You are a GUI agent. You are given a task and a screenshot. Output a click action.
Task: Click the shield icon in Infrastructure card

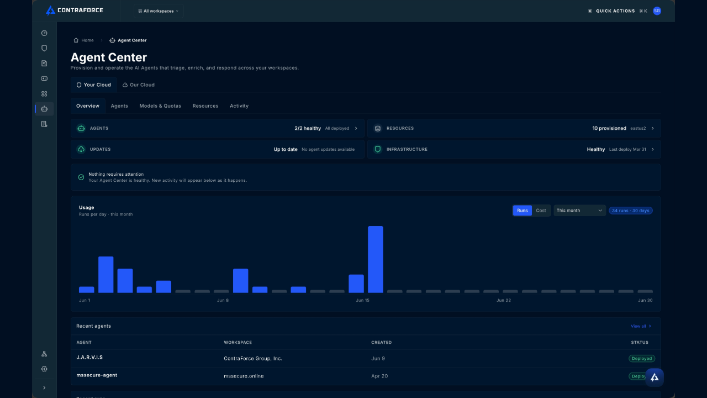(378, 149)
